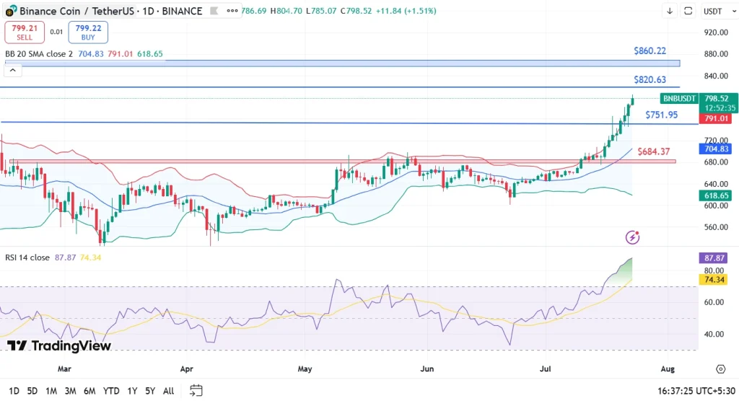Click the down arrow icon at top right
This screenshot has width=739, height=401.
point(670,11)
